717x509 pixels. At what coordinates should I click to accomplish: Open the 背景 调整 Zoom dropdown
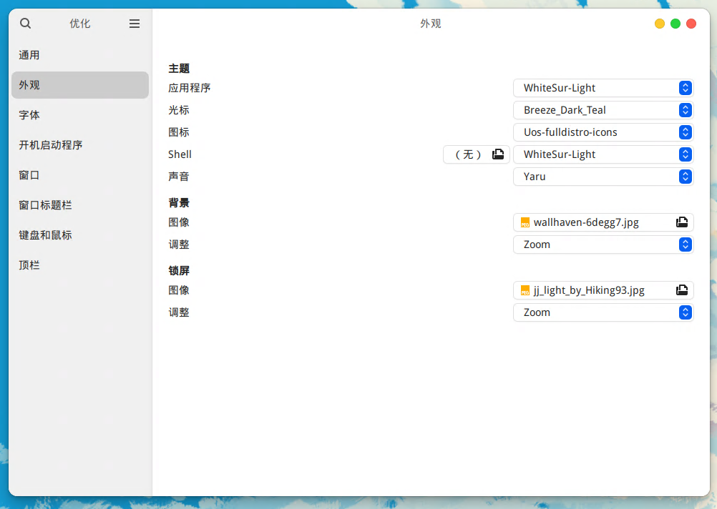603,244
